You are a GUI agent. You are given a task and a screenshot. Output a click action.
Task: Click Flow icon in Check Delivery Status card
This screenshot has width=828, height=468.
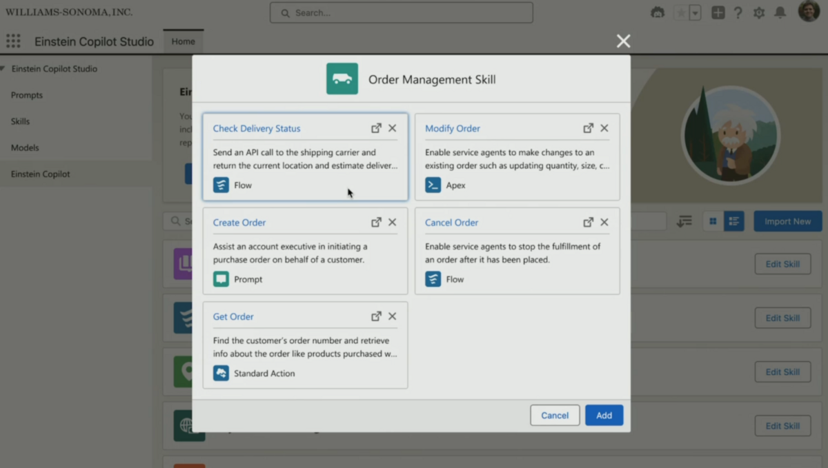(221, 185)
